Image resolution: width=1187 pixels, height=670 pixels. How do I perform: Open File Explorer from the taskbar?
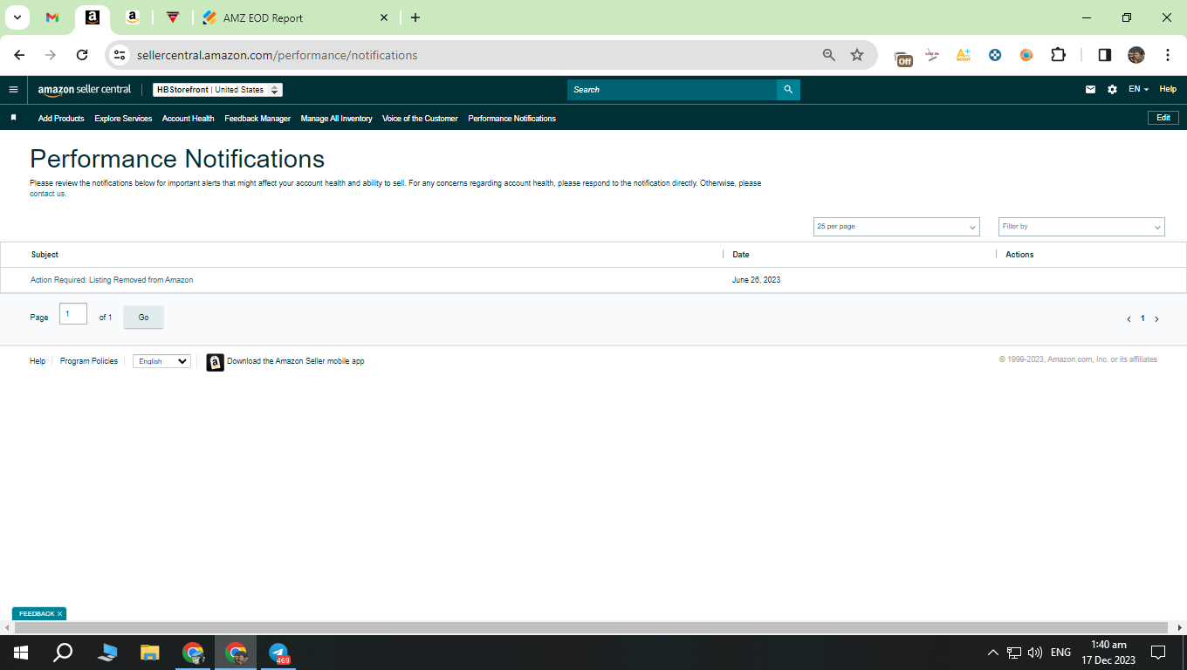[x=150, y=653]
